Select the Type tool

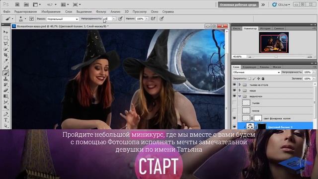click(x=5, y=120)
